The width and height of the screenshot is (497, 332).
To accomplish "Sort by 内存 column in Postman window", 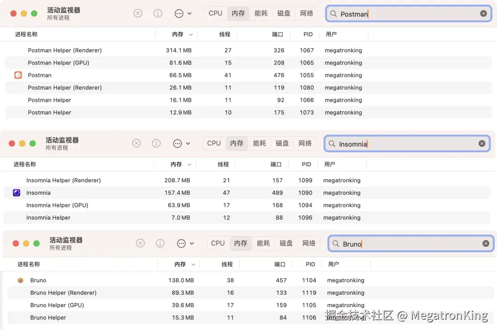I will click(x=178, y=34).
